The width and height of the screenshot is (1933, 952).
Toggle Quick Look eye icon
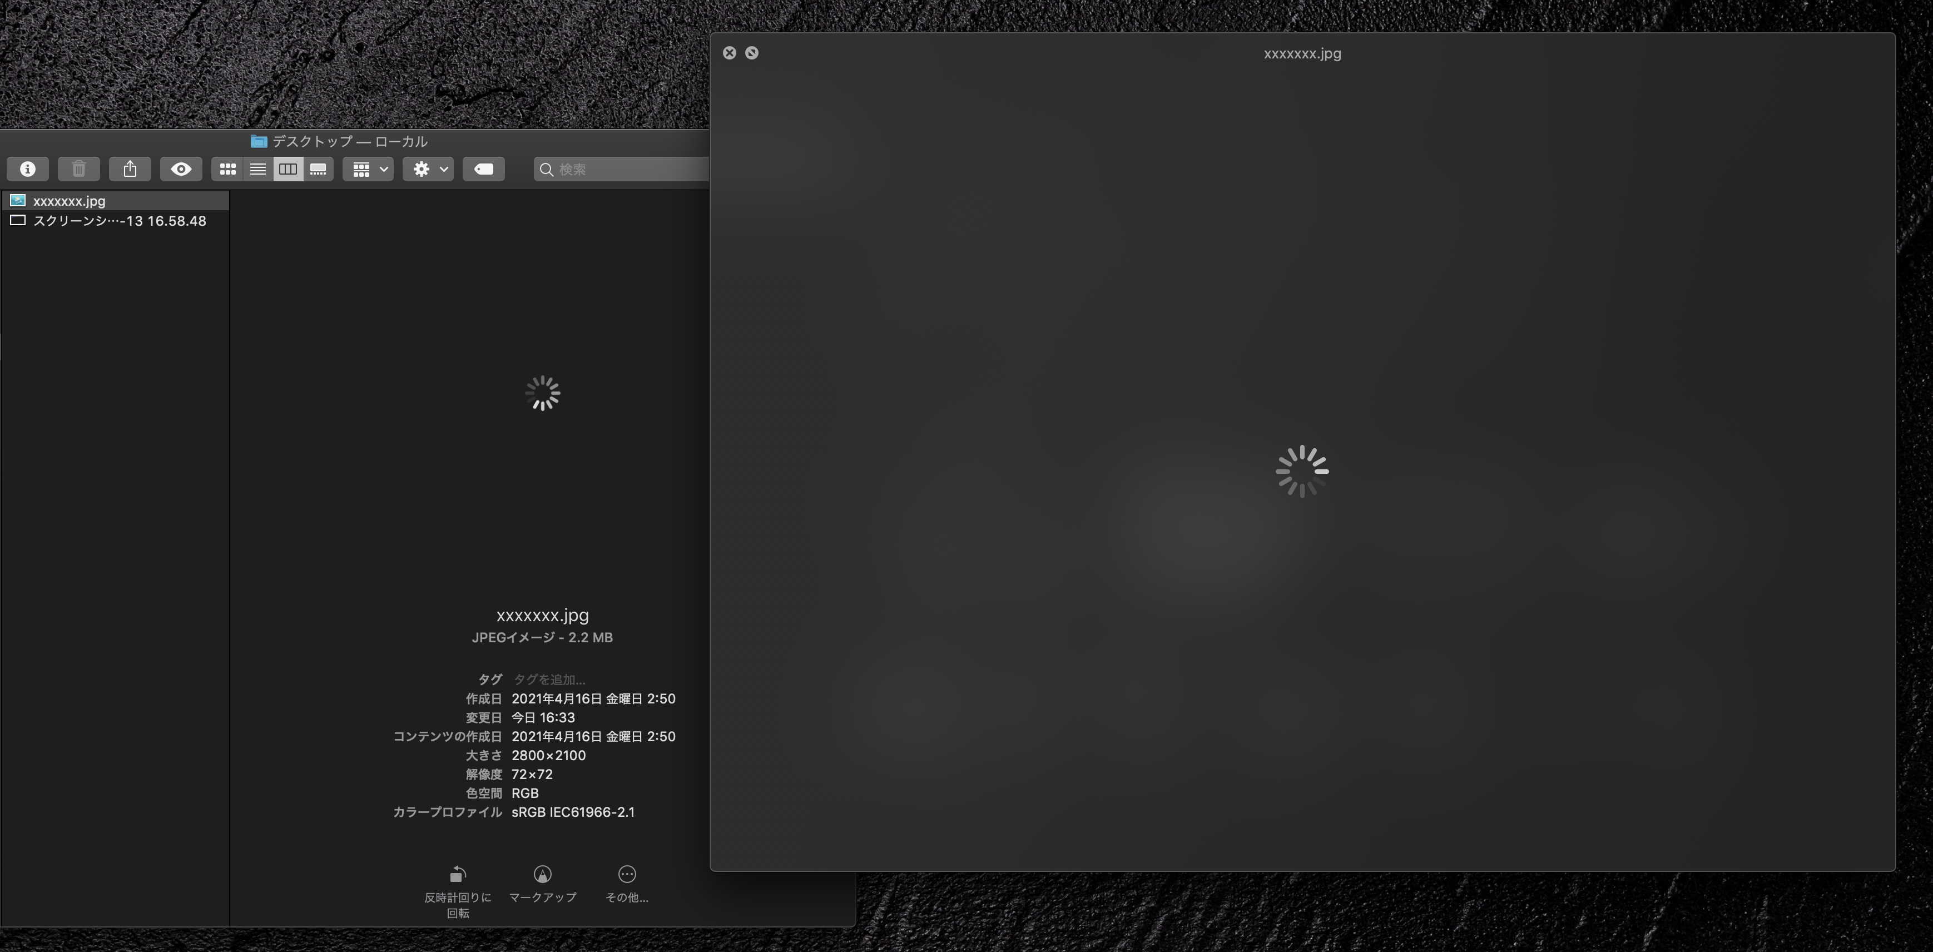pyautogui.click(x=181, y=169)
